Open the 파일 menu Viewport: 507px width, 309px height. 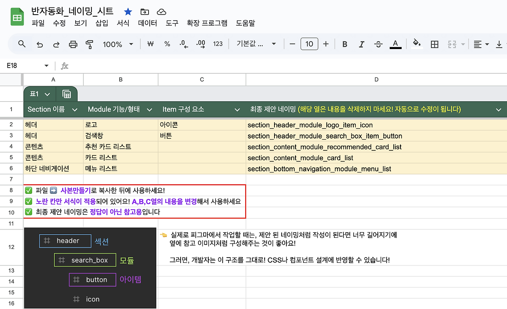tap(38, 23)
